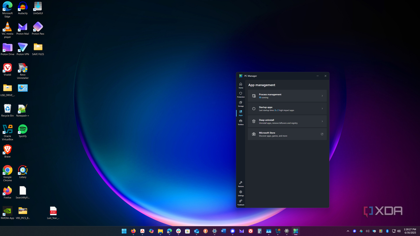420x236 pixels.
Task: Open Deep uninstall row
Action: [x=287, y=121]
